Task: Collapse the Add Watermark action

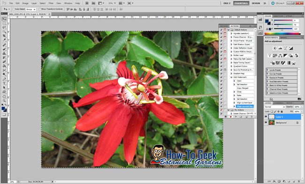Action: 231,77
